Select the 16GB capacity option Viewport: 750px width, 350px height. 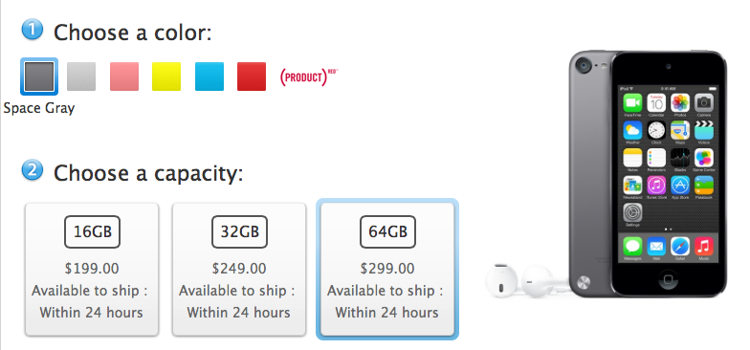[x=92, y=270]
